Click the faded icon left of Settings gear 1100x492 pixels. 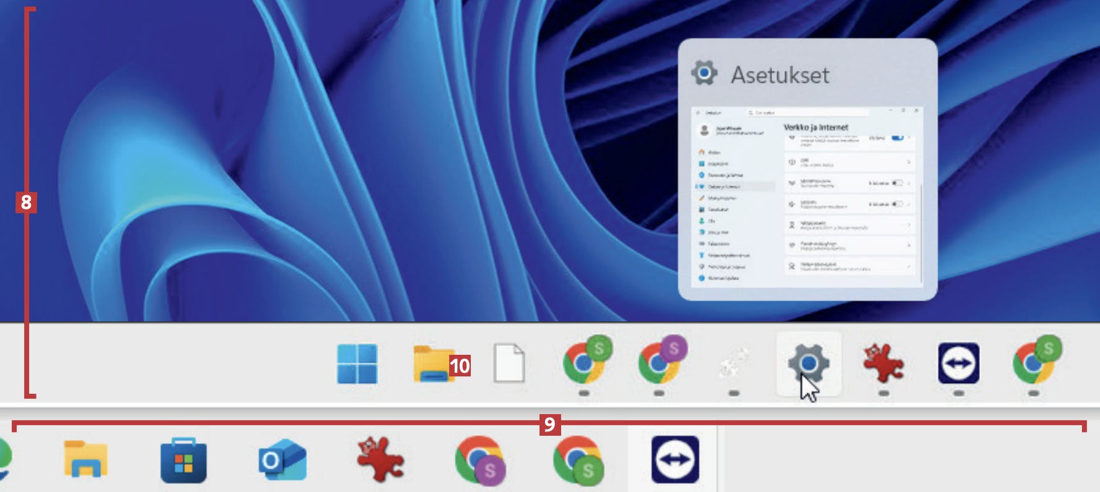coord(734,363)
